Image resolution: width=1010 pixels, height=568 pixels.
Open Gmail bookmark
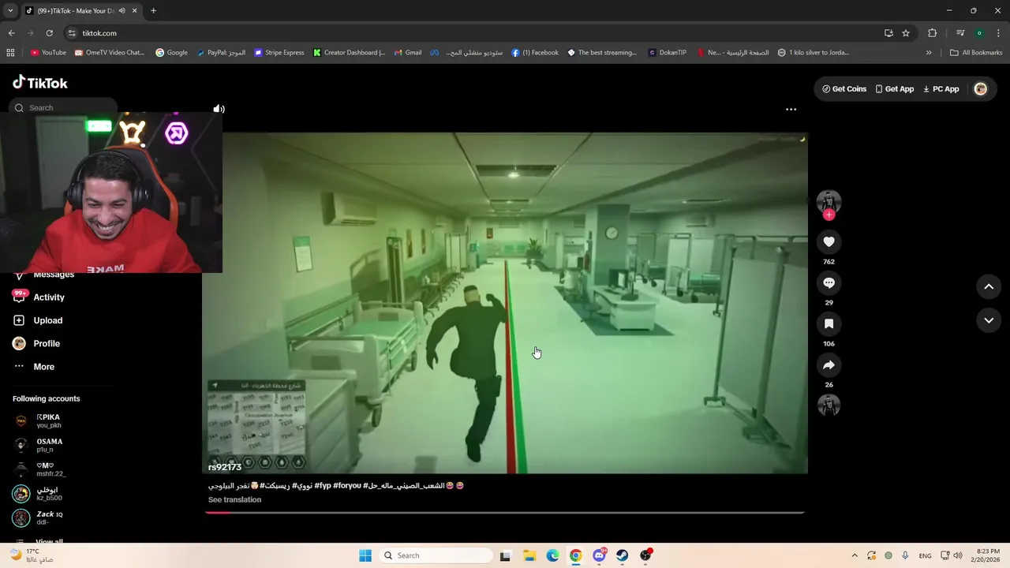tap(407, 53)
